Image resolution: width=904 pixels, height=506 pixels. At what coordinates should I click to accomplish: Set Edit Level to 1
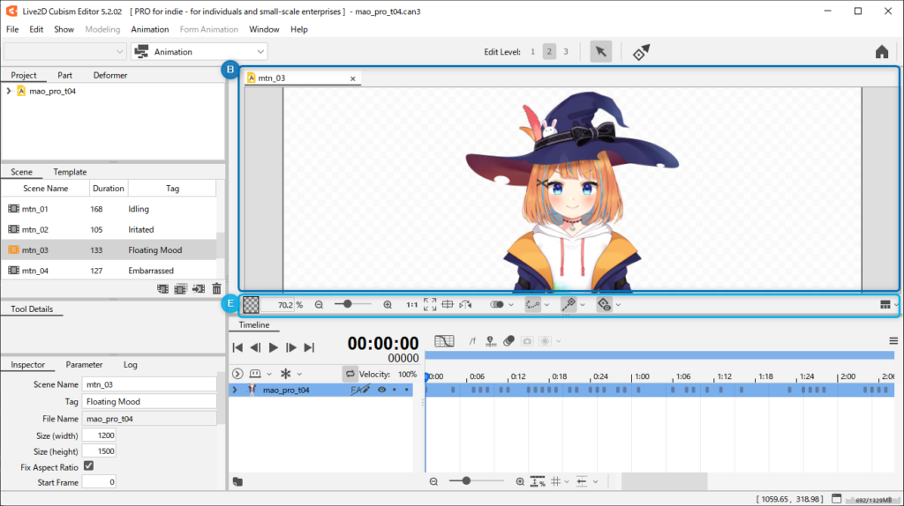(532, 52)
